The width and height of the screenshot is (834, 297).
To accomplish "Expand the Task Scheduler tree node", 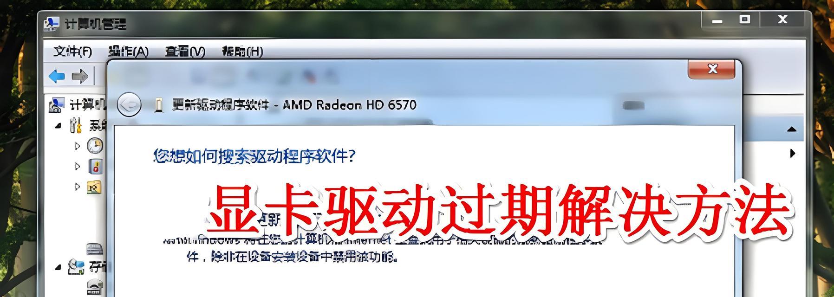I will click(78, 146).
